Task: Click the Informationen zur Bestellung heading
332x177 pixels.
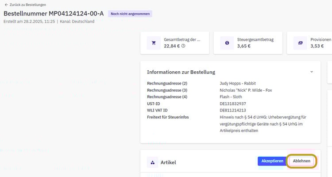Action: pos(181,72)
